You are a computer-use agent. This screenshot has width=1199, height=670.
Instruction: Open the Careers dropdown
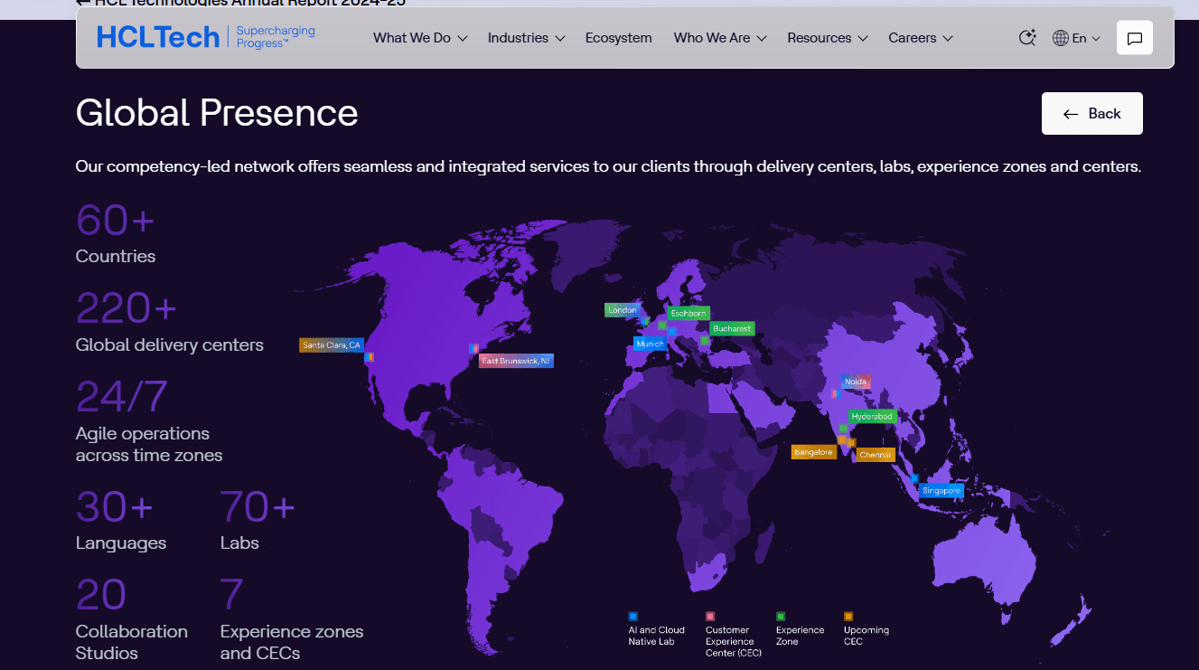[921, 38]
